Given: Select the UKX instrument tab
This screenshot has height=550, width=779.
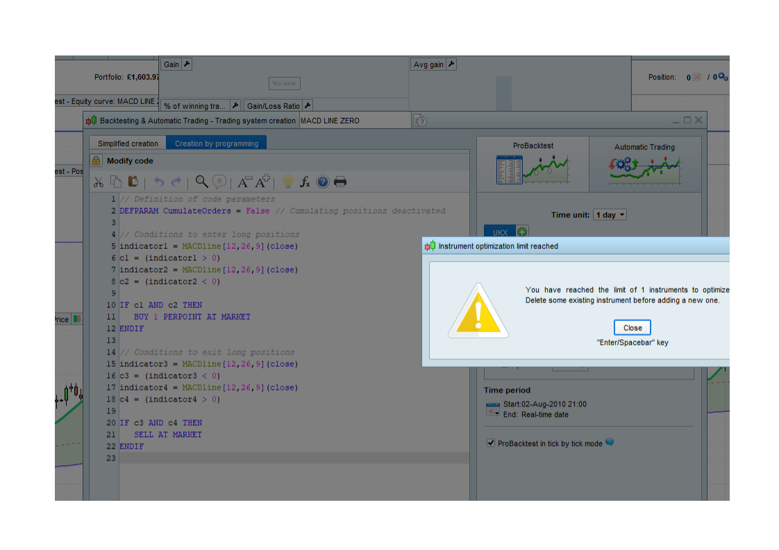Looking at the screenshot, I should (x=501, y=232).
